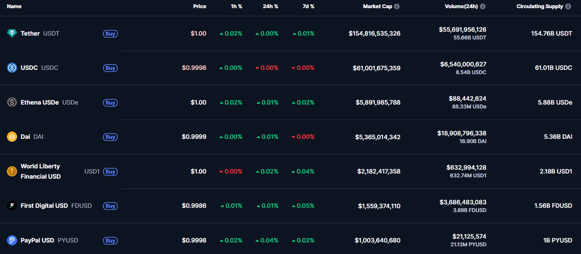
Task: Click the Dai coin logo icon
Action: pyautogui.click(x=12, y=137)
